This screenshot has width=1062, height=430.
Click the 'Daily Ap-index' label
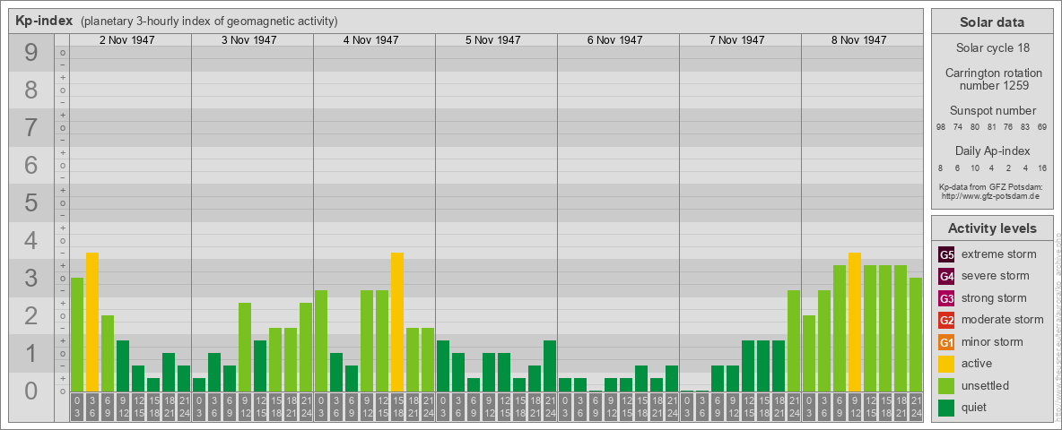coord(992,150)
